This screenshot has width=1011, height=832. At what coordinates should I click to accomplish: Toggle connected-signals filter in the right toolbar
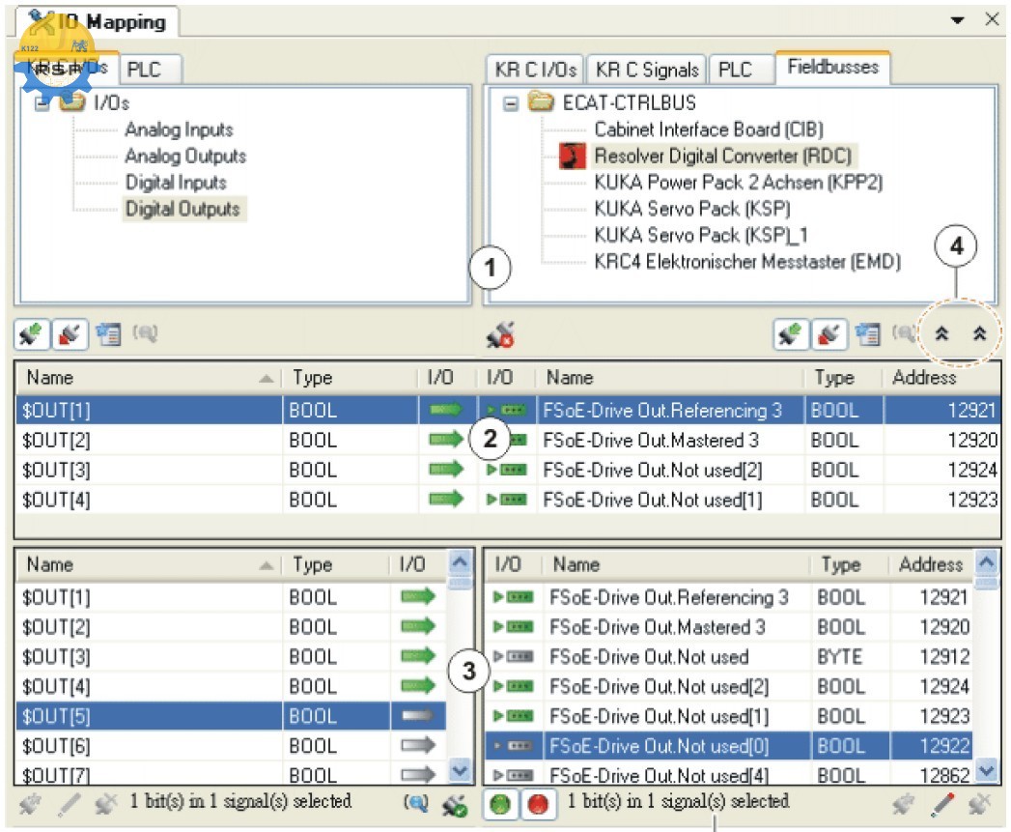pyautogui.click(x=791, y=334)
